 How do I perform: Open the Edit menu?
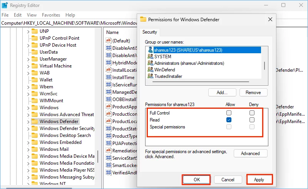pyautogui.click(x=18, y=15)
